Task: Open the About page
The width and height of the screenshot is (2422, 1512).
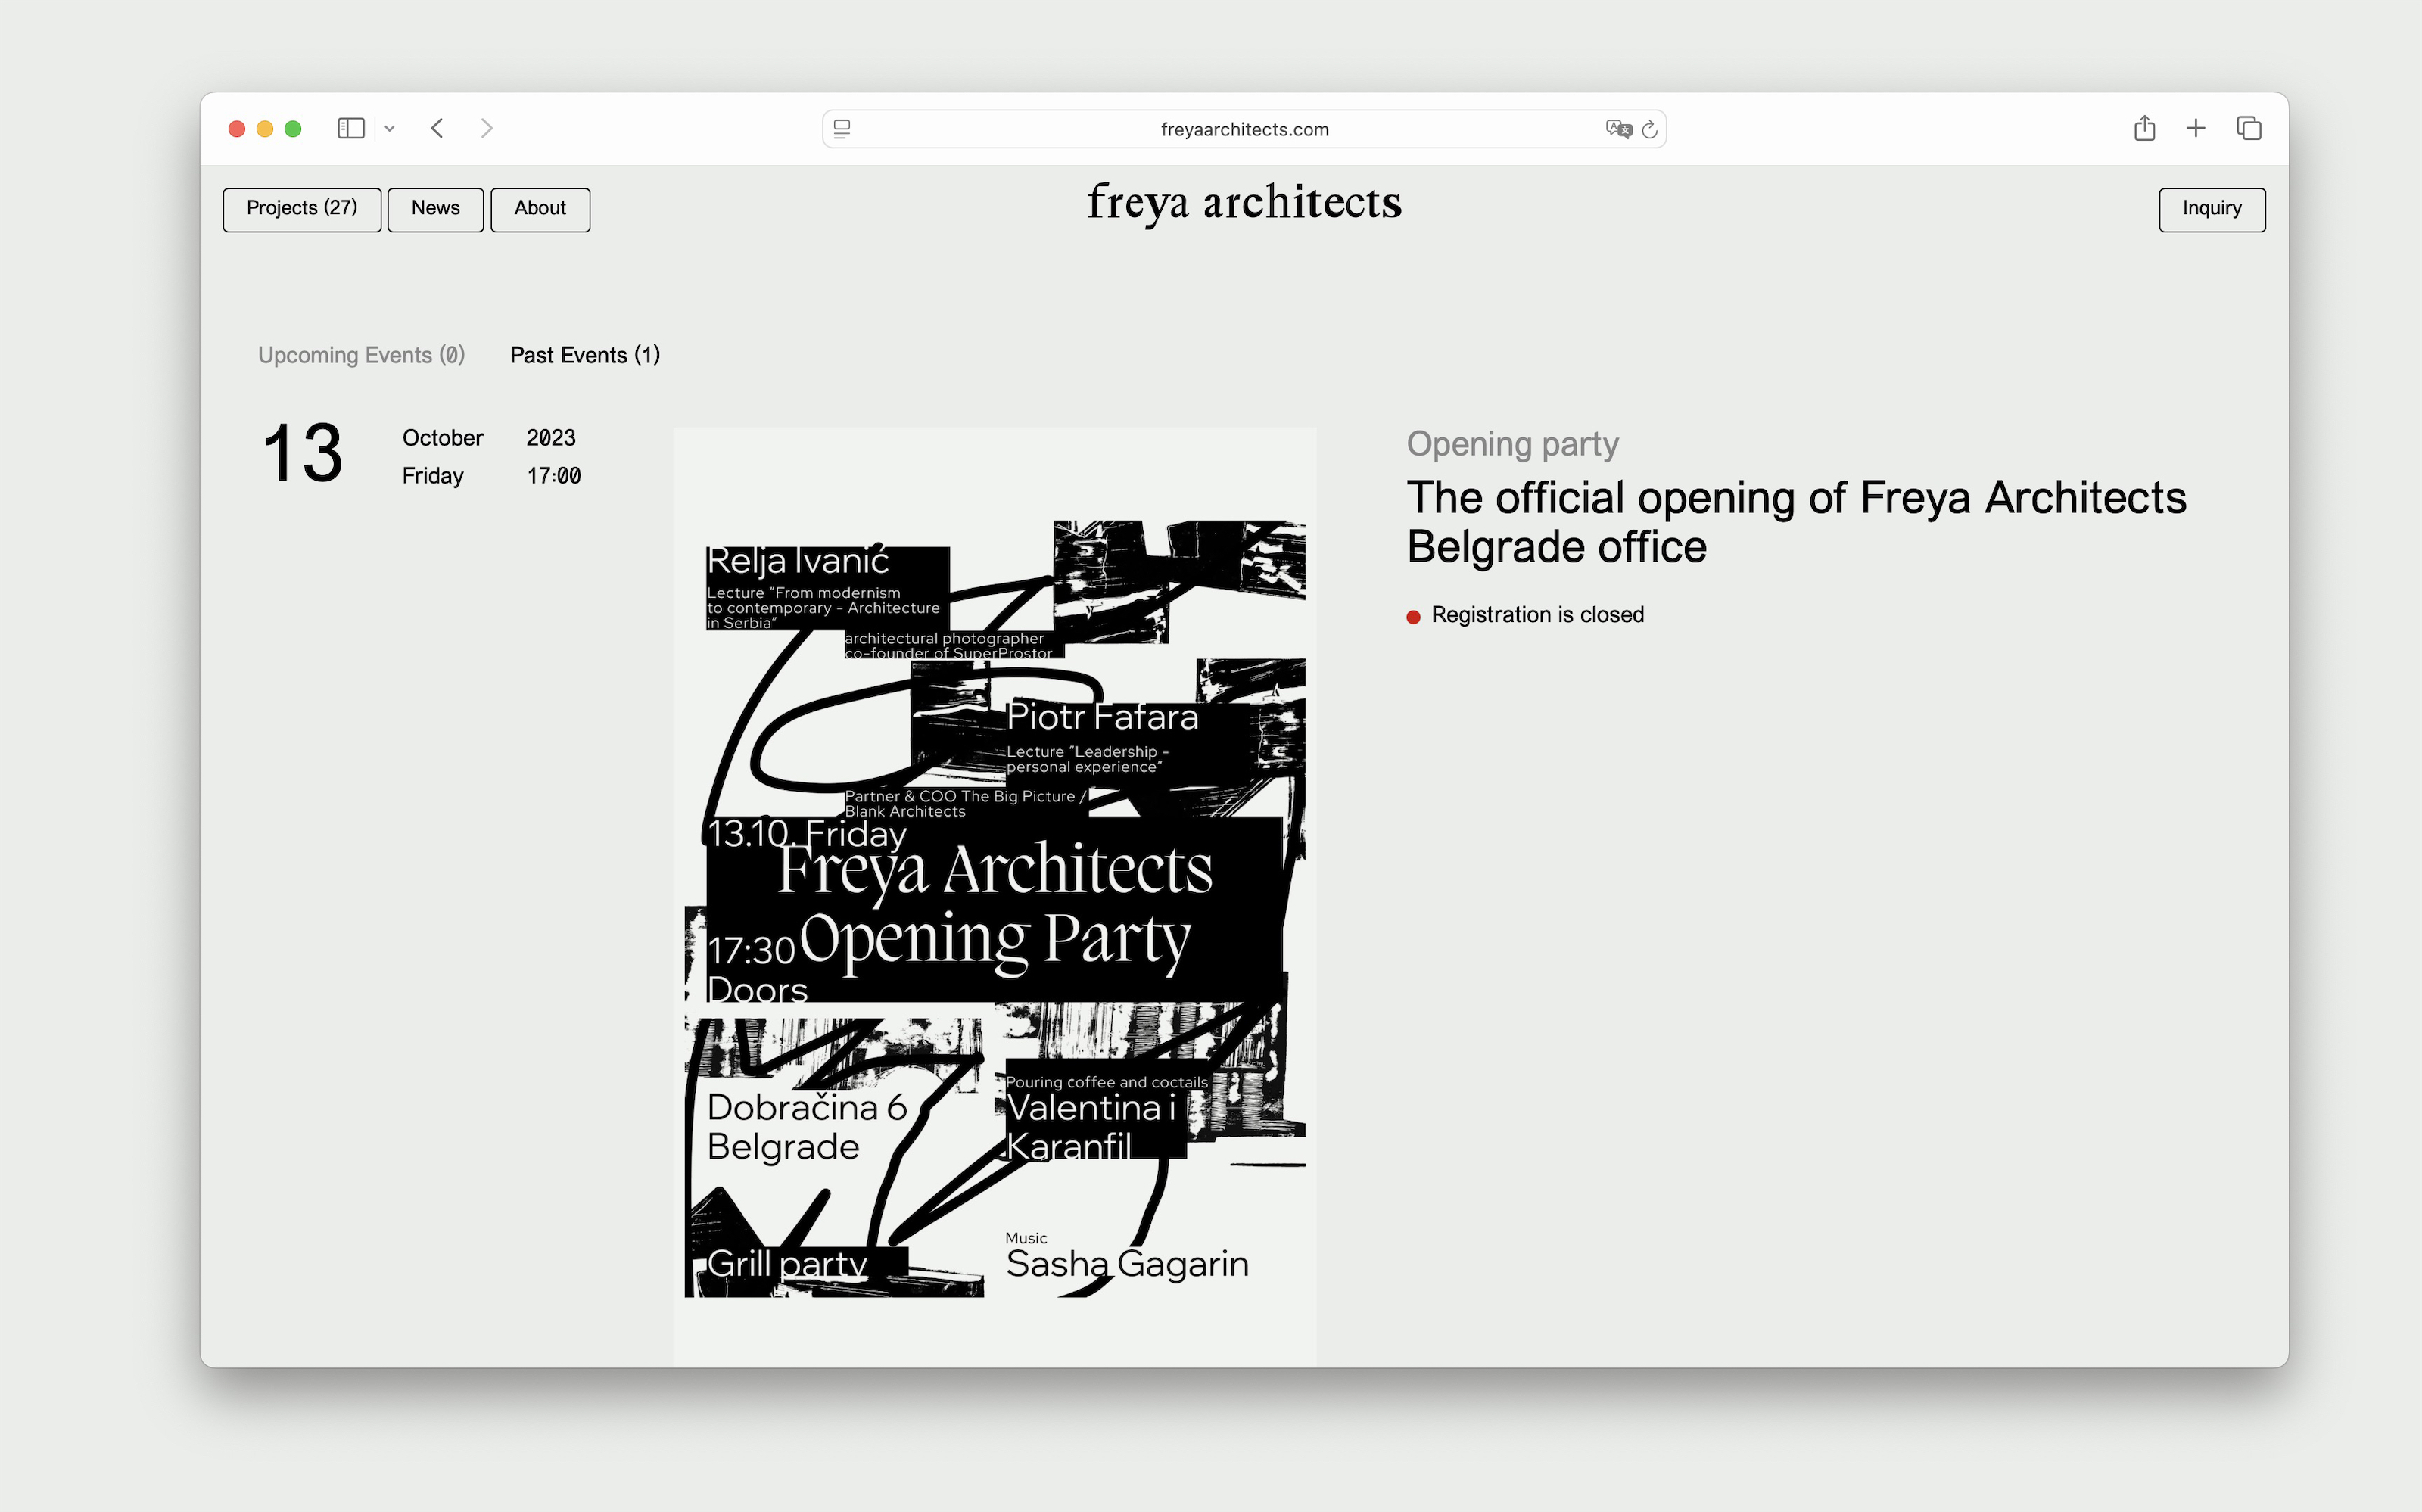Action: (x=540, y=209)
